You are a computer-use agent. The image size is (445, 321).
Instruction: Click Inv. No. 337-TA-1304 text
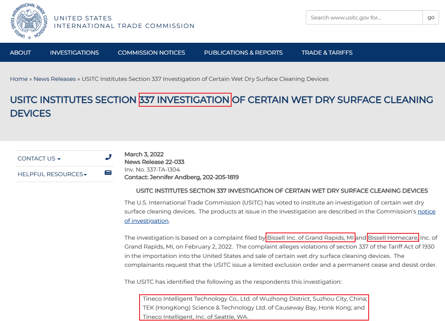point(152,170)
